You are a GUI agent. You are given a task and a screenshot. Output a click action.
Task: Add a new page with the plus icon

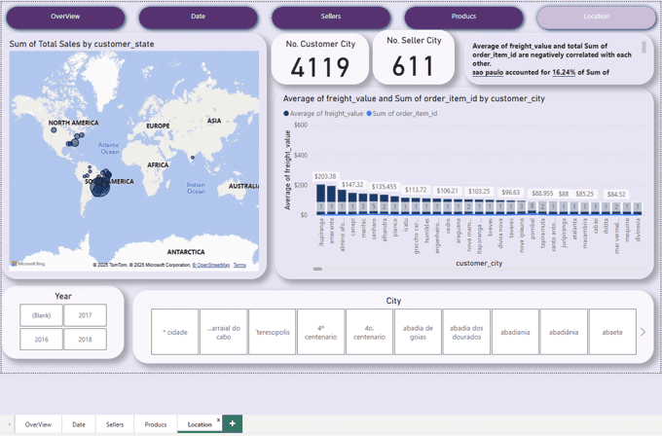[232, 423]
